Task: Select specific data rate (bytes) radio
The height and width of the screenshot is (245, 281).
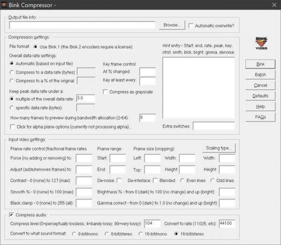Action: click(x=12, y=107)
